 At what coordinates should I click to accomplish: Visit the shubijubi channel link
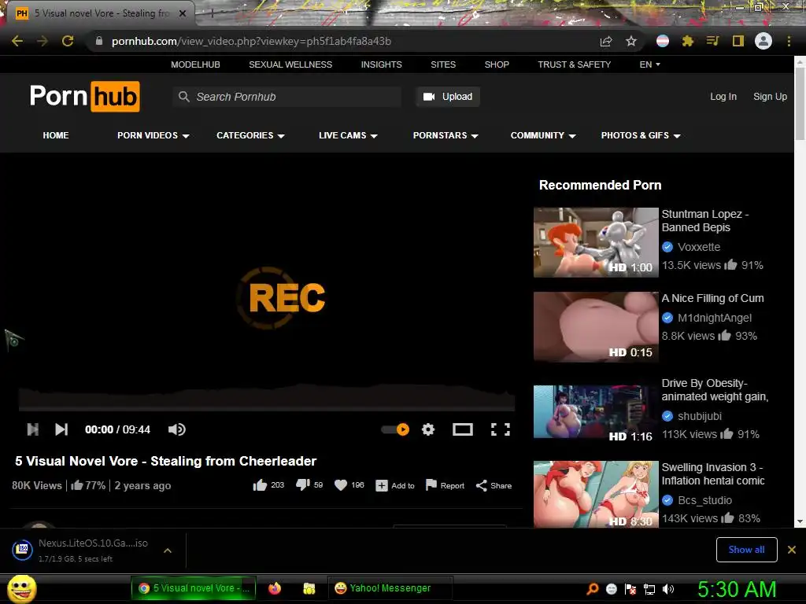pos(699,416)
